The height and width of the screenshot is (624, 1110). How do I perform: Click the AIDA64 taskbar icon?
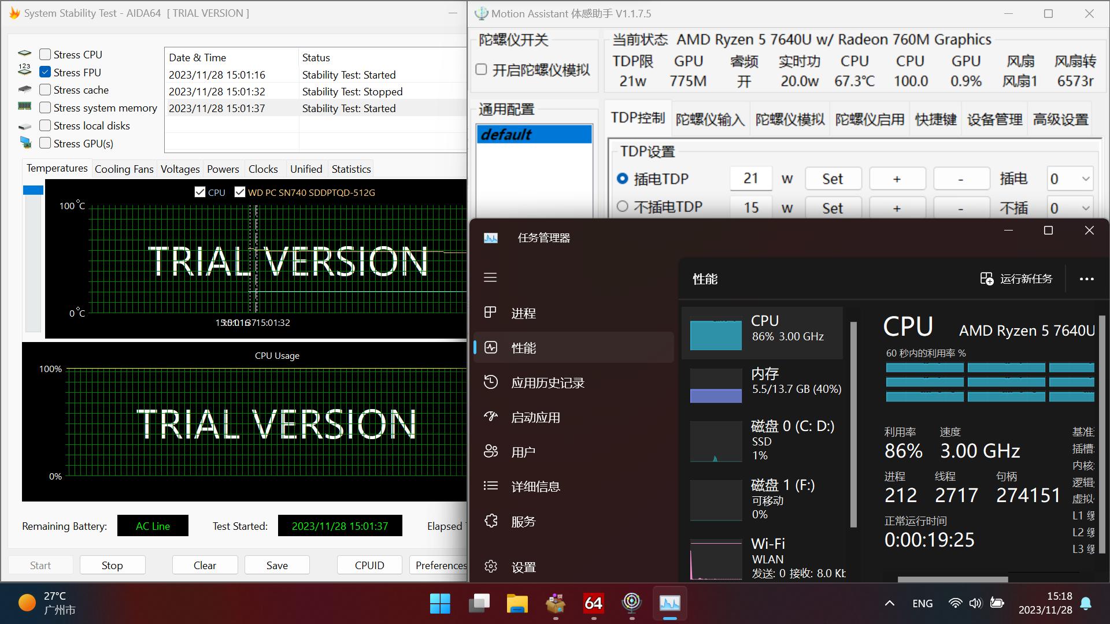[594, 603]
